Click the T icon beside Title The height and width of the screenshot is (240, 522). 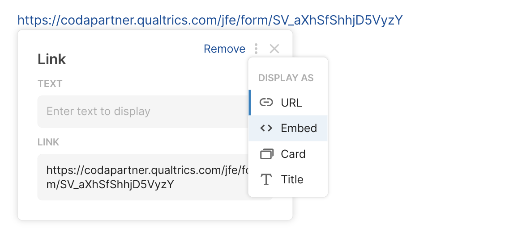coord(266,179)
